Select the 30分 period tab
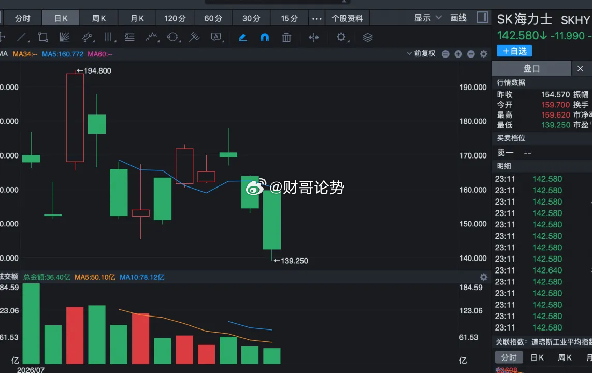The height and width of the screenshot is (373, 592). coord(251,18)
